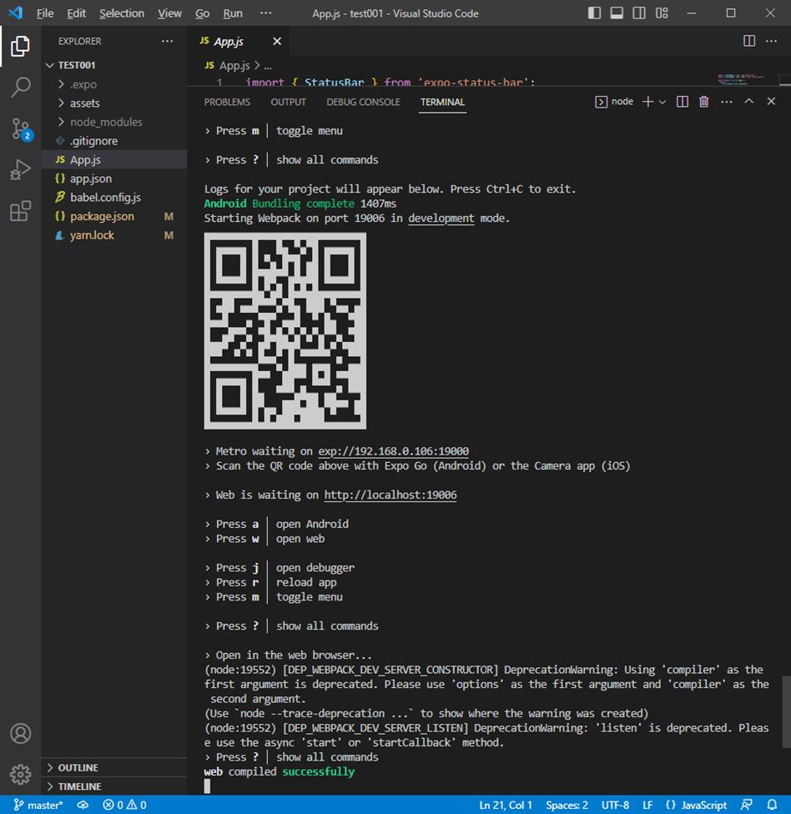This screenshot has width=791, height=814.
Task: Split the editor right
Action: pos(749,41)
